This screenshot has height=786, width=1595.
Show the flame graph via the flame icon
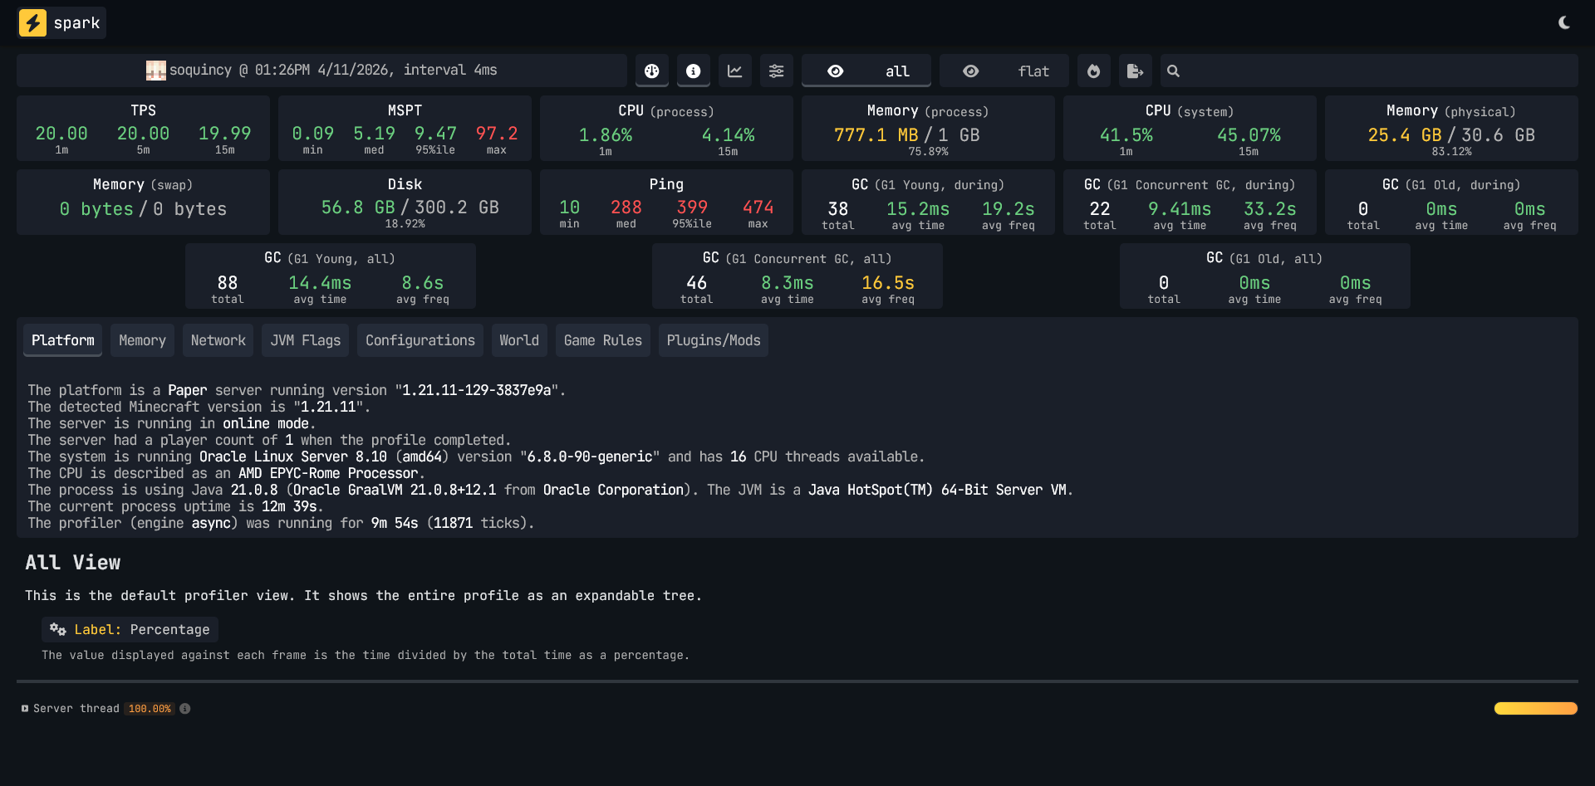[1093, 71]
